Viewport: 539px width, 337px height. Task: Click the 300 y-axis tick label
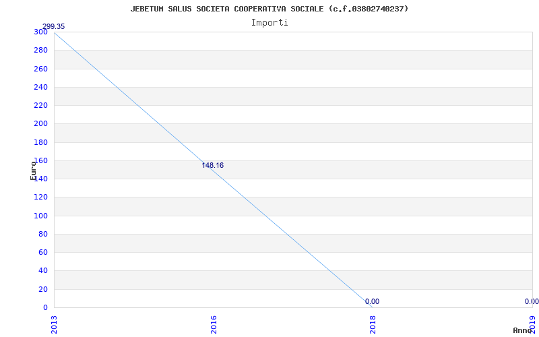[x=40, y=32]
